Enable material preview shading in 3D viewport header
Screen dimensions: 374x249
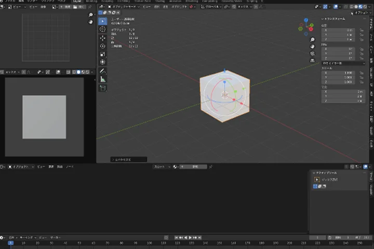360,7
